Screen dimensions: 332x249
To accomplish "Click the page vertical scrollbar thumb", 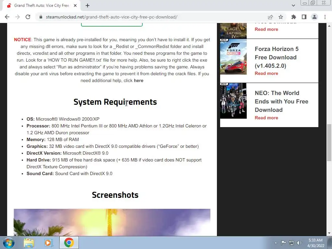I will tap(329, 143).
